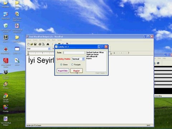Select the New Stories CD desktop icon
172x129 pixels.
[x=17, y=16]
